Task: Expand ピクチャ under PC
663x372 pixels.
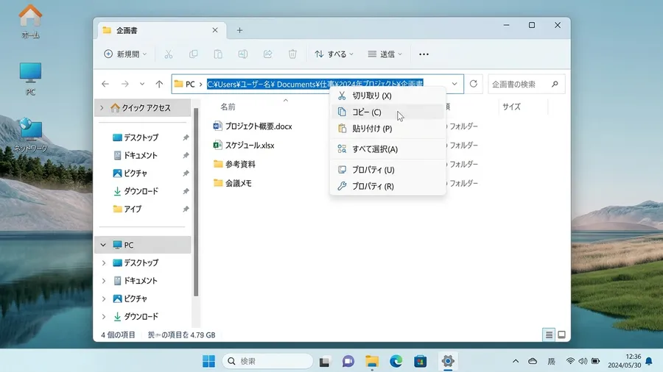Action: click(x=104, y=298)
